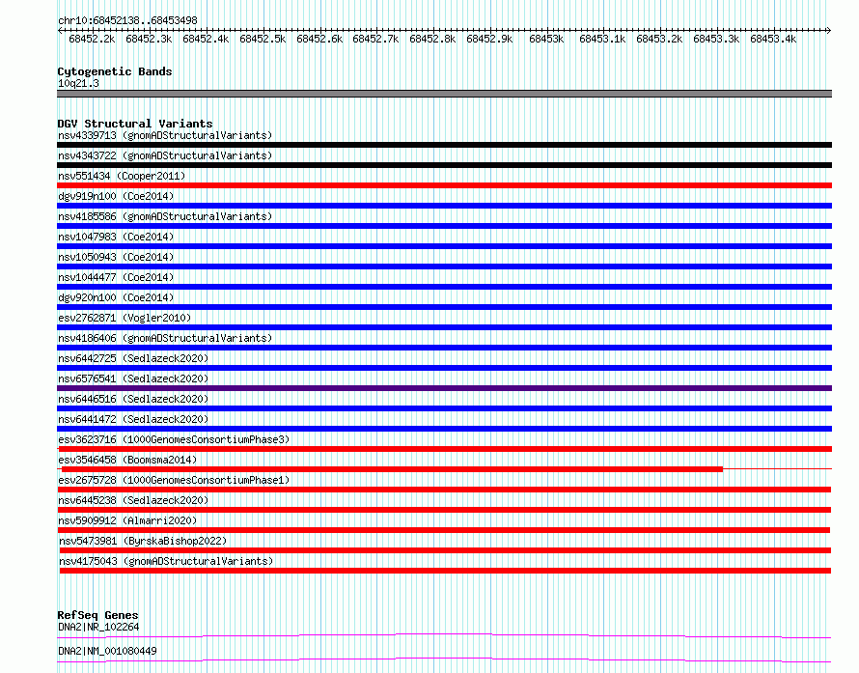Click the 68452.8k ruler tick label
859x673 pixels.
coord(432,39)
